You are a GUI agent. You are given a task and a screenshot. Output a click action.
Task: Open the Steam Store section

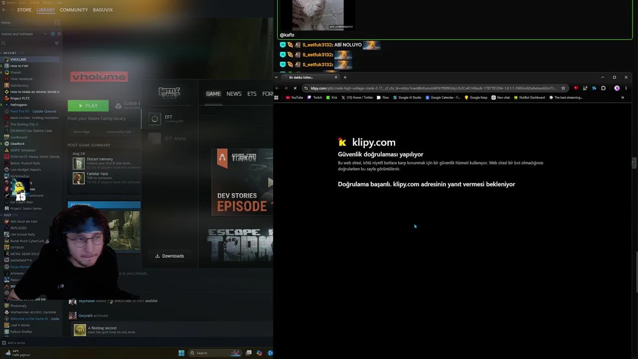click(24, 10)
